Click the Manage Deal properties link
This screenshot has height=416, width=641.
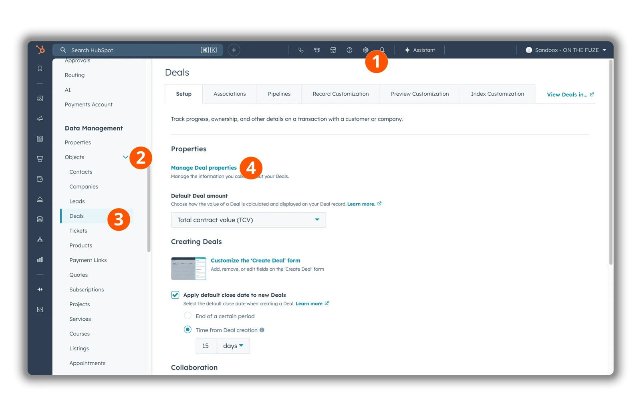[204, 168]
